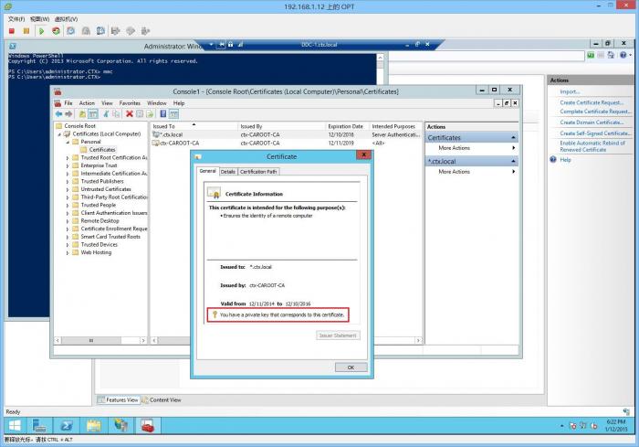639x447 pixels.
Task: Click the Up one level folder icon
Action: (82, 114)
